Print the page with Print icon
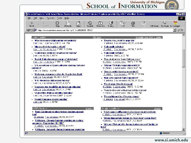This screenshot has width=191, height=143. (133, 24)
